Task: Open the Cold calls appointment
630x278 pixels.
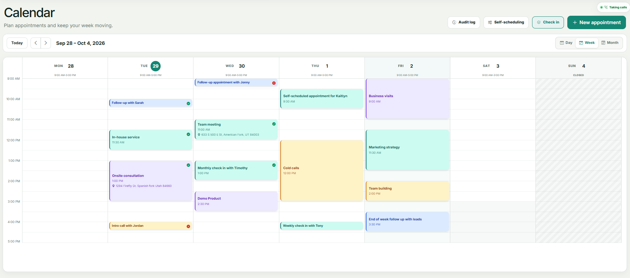Action: coord(322,170)
